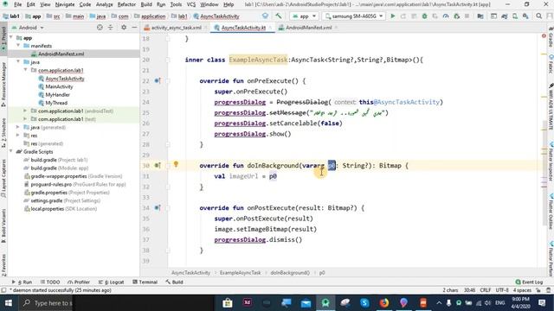Click the Search Everywhere magnifier icon
Image resolution: width=554 pixels, height=311 pixels.
pyautogui.click(x=538, y=16)
